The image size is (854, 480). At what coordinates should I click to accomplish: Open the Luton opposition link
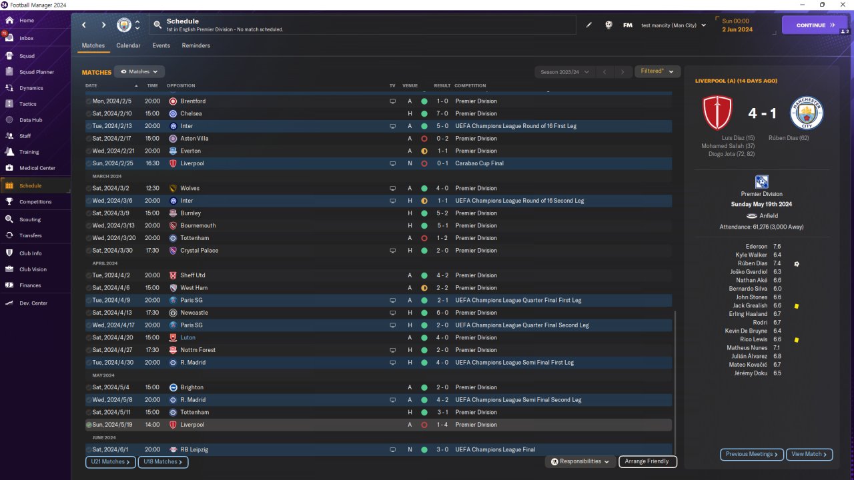(187, 338)
